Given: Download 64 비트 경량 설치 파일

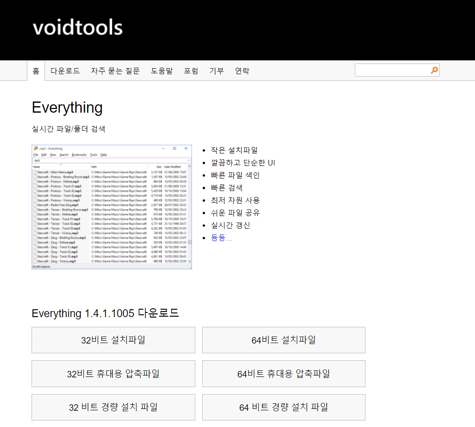Looking at the screenshot, I should (x=284, y=408).
